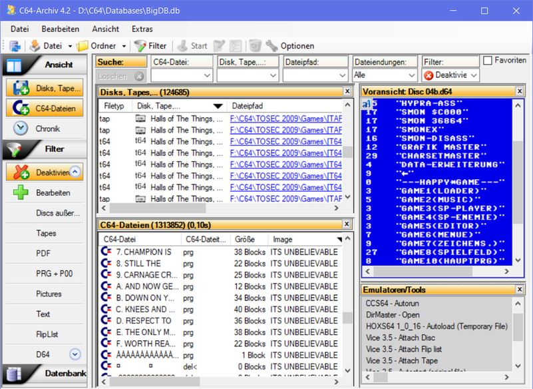The width and height of the screenshot is (533, 389).
Task: Collapse the Filter sidebar section header
Action: (45, 149)
